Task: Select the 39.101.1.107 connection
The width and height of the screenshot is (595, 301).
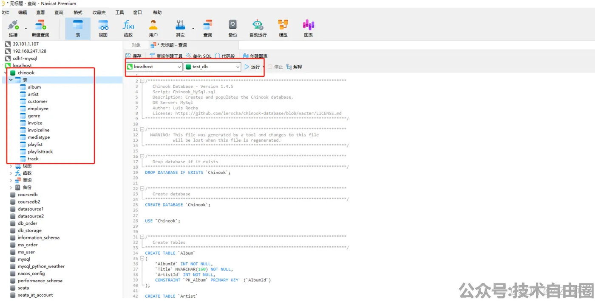Action: 25,44
